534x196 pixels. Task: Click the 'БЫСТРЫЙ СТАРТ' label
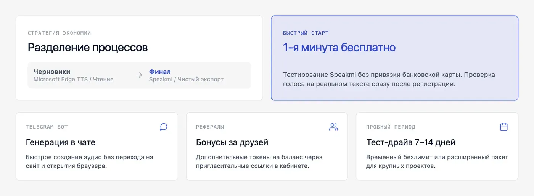pyautogui.click(x=306, y=33)
